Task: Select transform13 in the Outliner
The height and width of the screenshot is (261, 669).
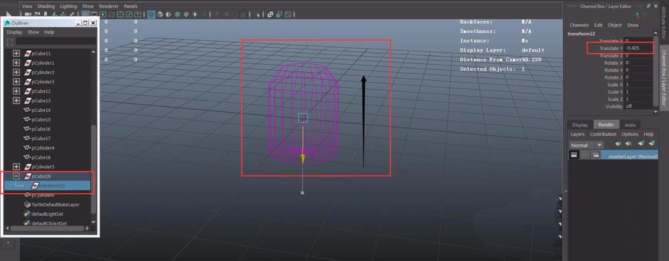Action: (52, 186)
